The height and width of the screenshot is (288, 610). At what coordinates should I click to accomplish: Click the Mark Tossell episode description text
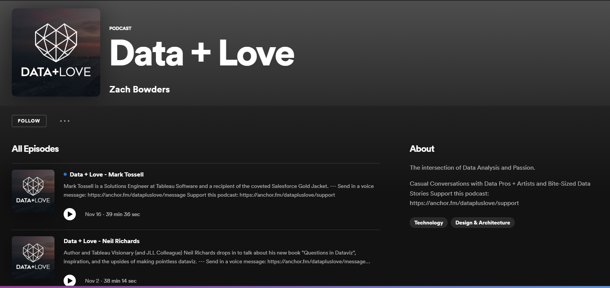(218, 190)
